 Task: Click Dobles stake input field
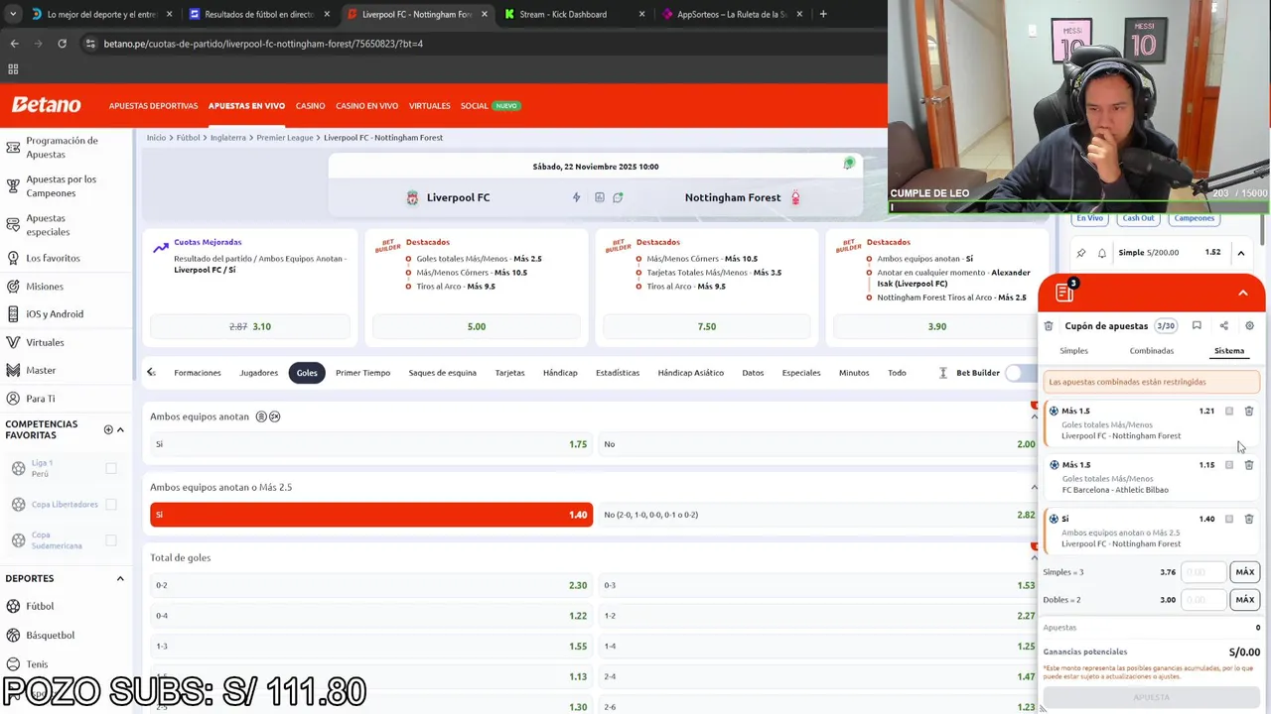(x=1203, y=600)
